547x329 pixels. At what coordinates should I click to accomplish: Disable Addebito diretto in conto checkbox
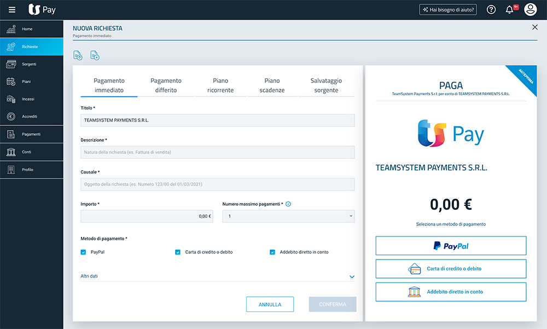tap(272, 252)
